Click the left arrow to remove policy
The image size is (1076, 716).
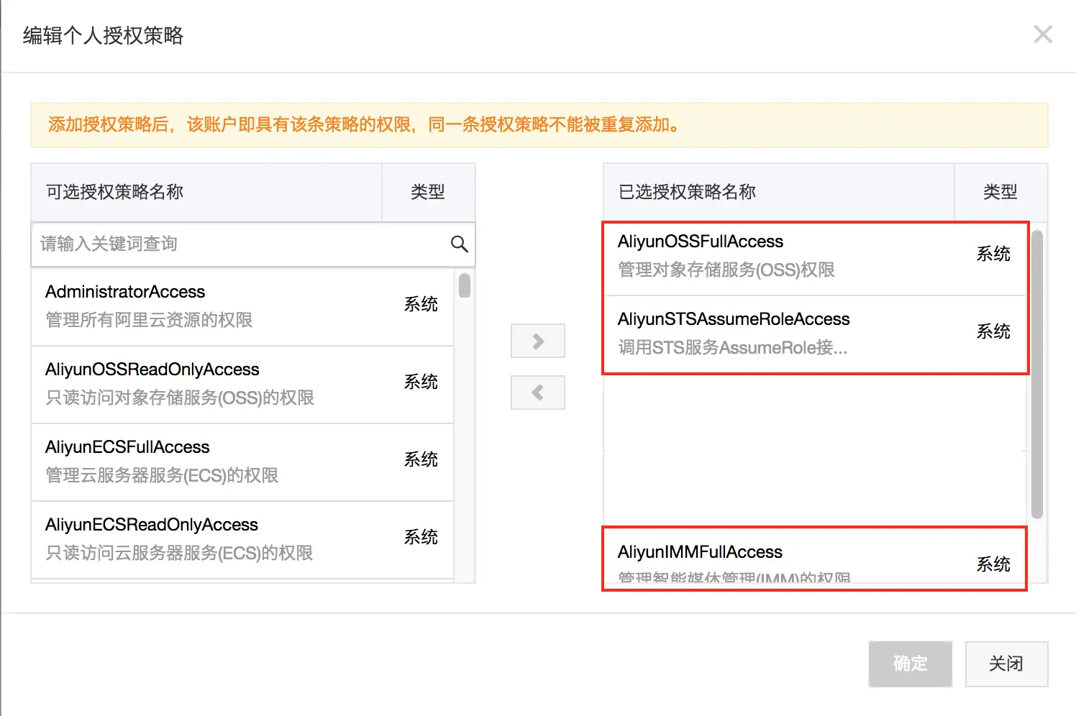click(538, 393)
